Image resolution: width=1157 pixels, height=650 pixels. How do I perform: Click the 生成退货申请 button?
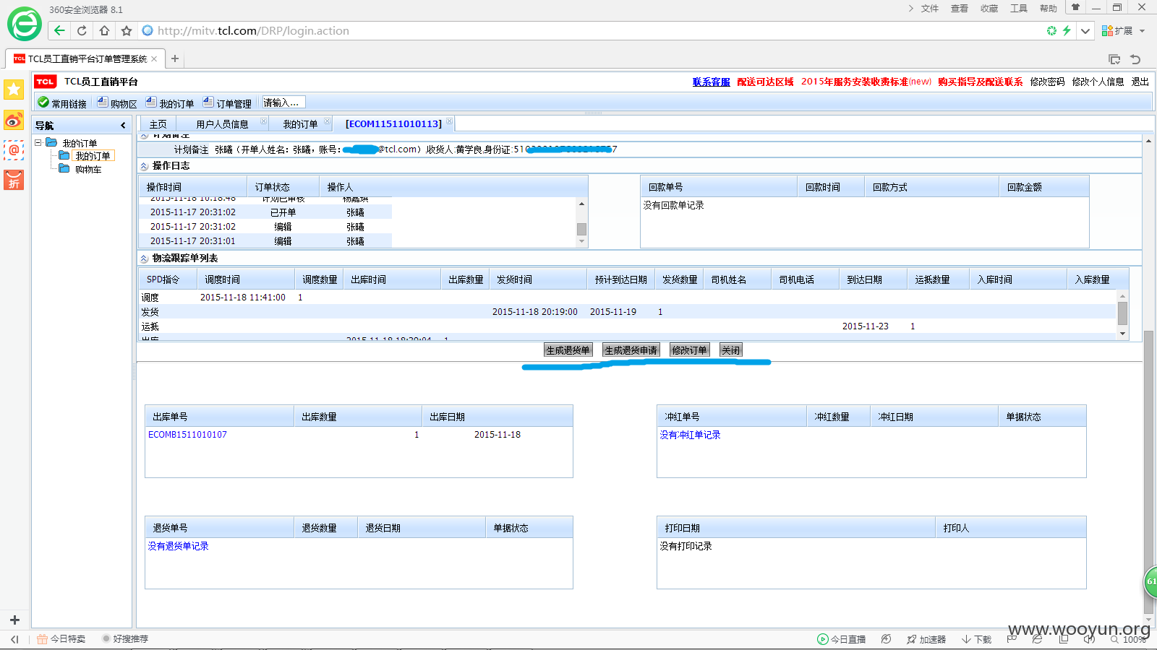(631, 350)
